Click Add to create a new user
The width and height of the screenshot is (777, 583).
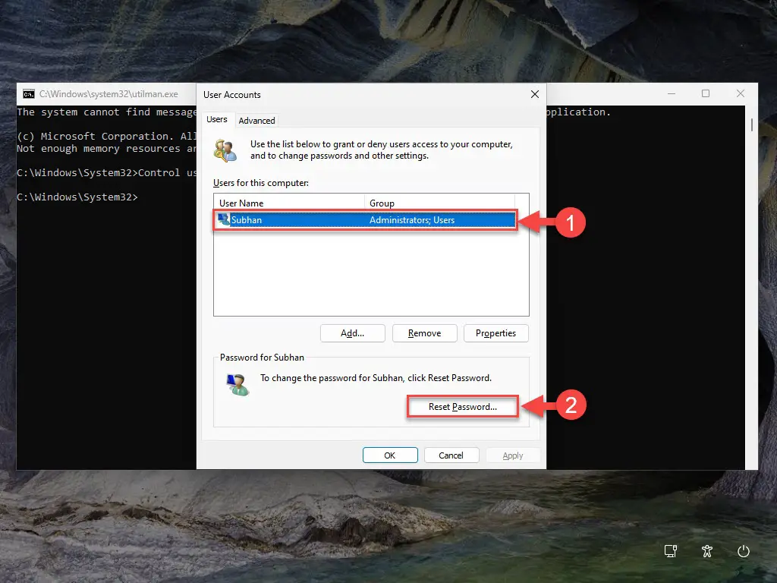click(352, 332)
